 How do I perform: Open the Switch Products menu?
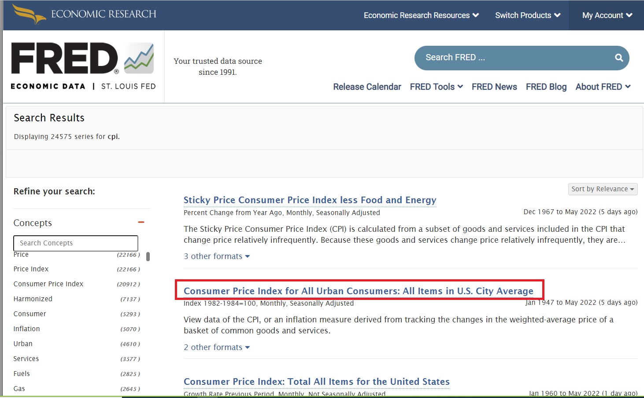pos(527,15)
